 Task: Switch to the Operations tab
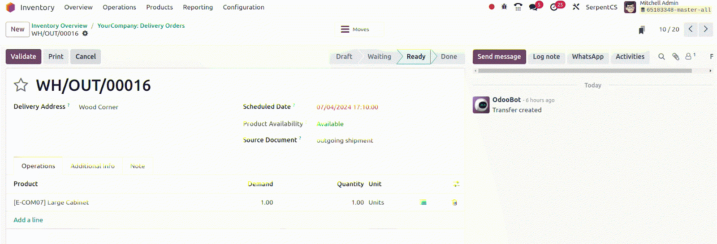point(38,166)
